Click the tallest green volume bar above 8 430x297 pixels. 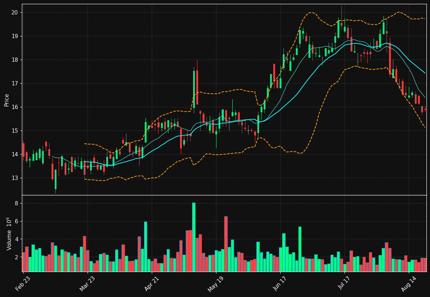coord(194,237)
